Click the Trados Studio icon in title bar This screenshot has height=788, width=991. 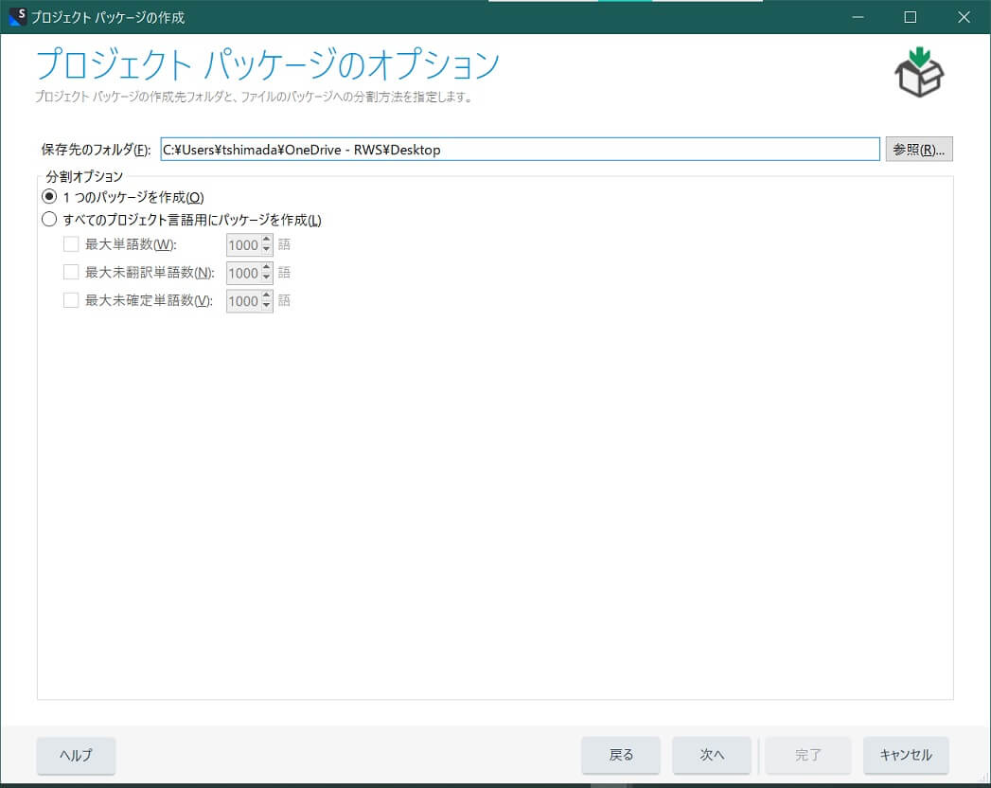coord(16,17)
